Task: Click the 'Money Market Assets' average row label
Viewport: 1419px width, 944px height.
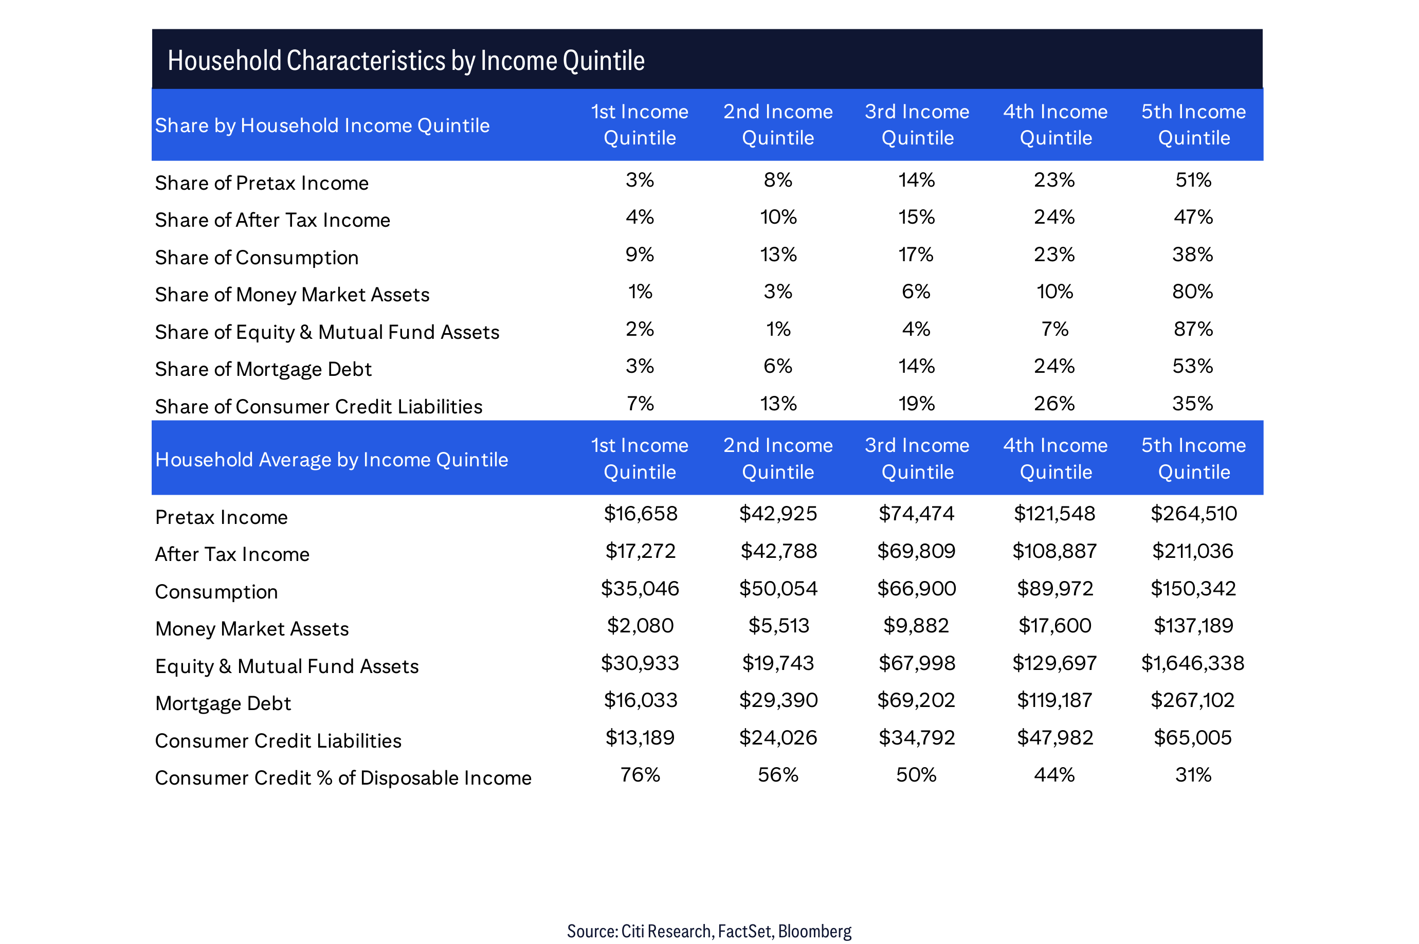Action: 251,628
